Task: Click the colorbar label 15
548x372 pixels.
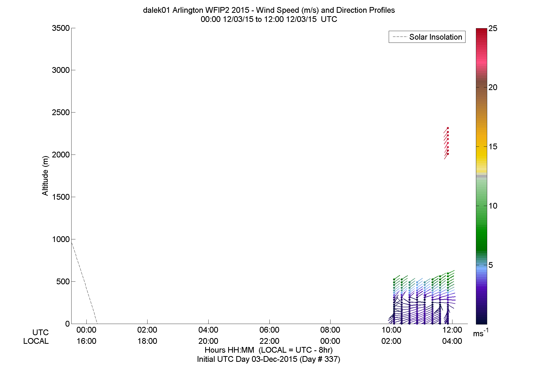Action: click(493, 147)
